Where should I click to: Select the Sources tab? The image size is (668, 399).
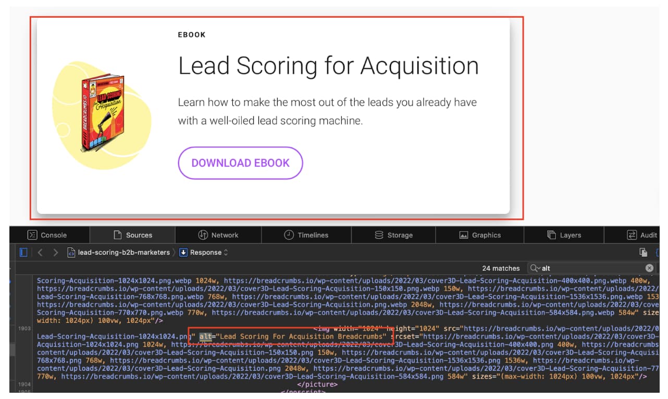(x=133, y=235)
